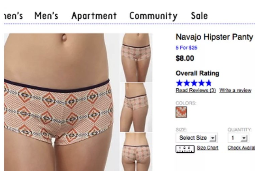Image resolution: width=276 pixels, height=171 pixels.
Task: Click the Read Reviews (3) link
Action: [x=196, y=90]
